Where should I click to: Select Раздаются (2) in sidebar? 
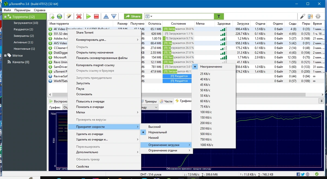[23, 29]
